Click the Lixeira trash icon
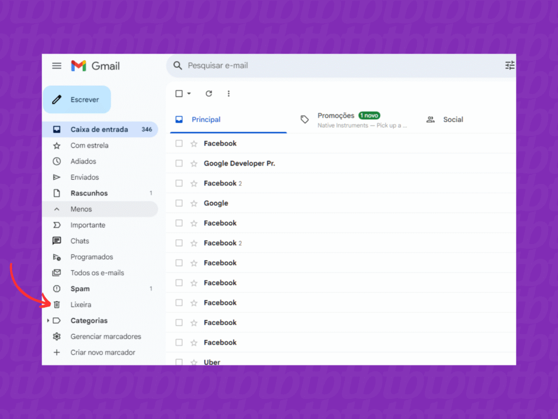Viewport: 558px width, 419px height. [x=56, y=305]
